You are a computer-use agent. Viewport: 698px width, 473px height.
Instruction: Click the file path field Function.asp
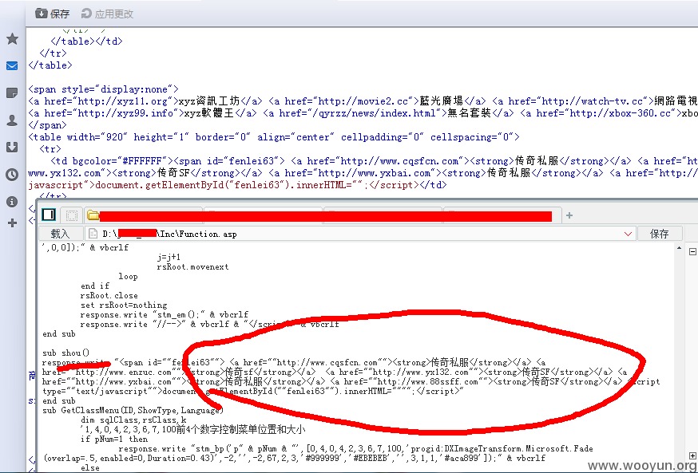pos(360,234)
